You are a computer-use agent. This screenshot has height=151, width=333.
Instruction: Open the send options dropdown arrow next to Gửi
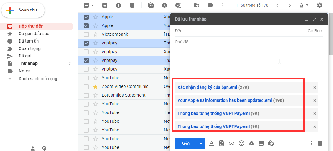tap(201, 143)
